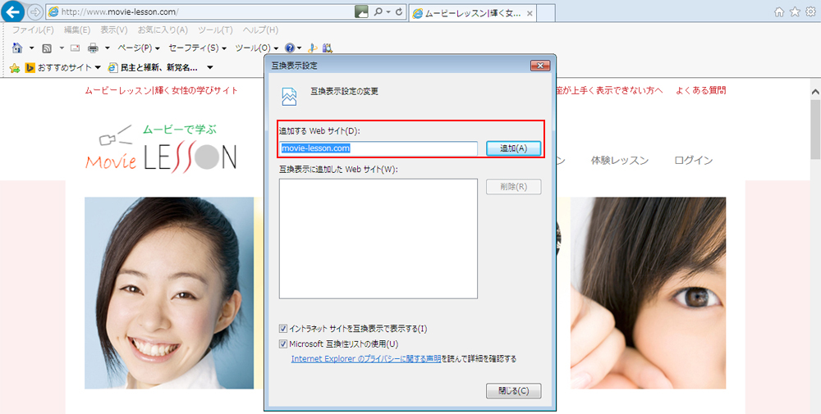Open the 編集(E) menu
This screenshot has width=821, height=414.
click(77, 30)
